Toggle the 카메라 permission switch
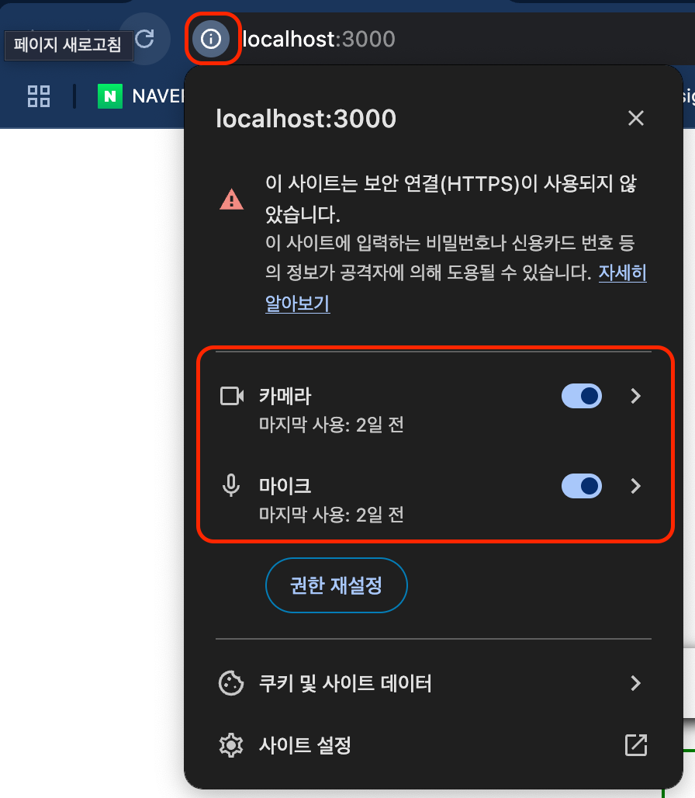Image resolution: width=695 pixels, height=798 pixels. pos(582,395)
